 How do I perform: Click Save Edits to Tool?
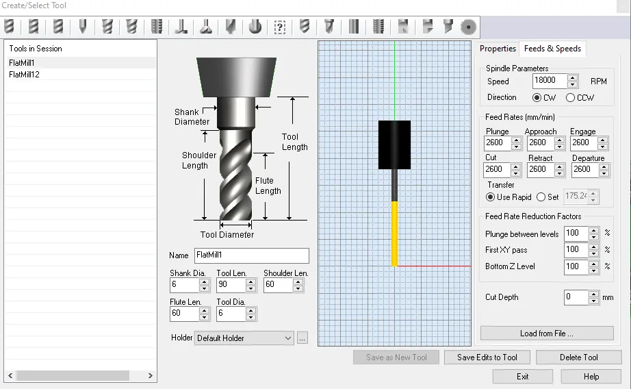pos(487,357)
